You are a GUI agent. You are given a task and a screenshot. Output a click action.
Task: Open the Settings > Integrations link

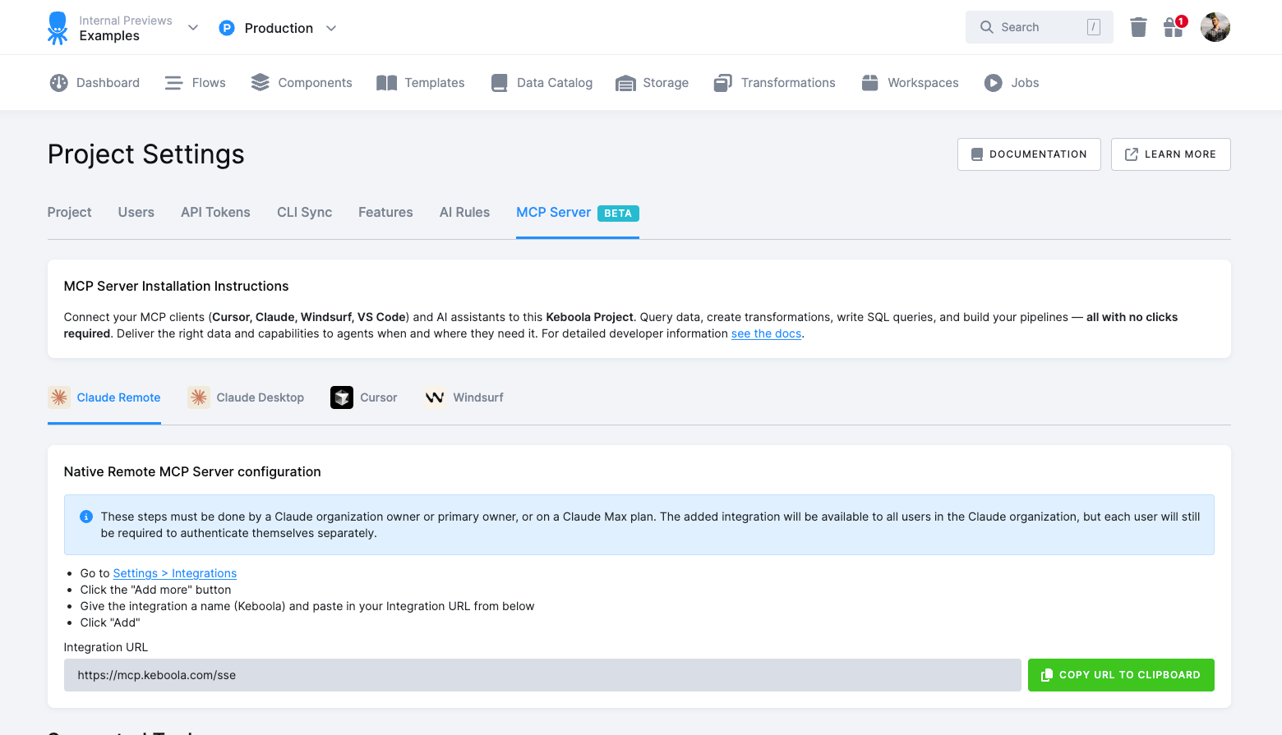[x=175, y=573]
